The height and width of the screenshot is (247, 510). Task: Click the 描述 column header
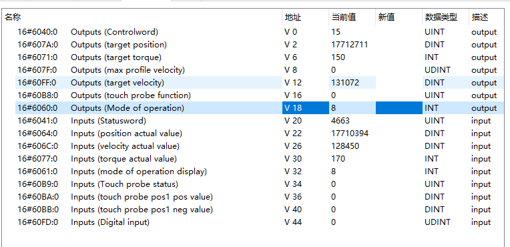(487, 17)
